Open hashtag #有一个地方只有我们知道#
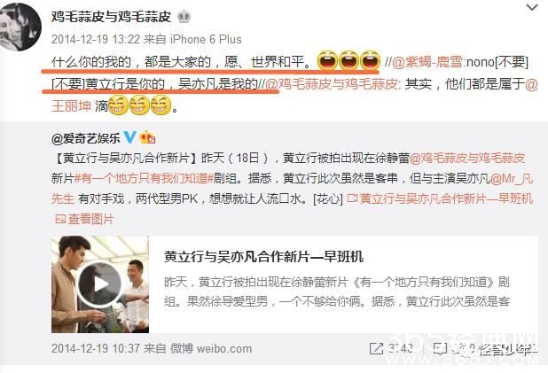The image size is (548, 373). coord(144,178)
